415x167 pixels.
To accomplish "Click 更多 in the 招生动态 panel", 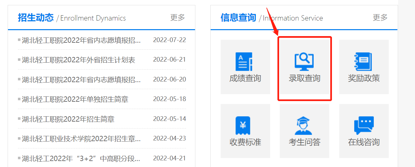I will click(177, 18).
